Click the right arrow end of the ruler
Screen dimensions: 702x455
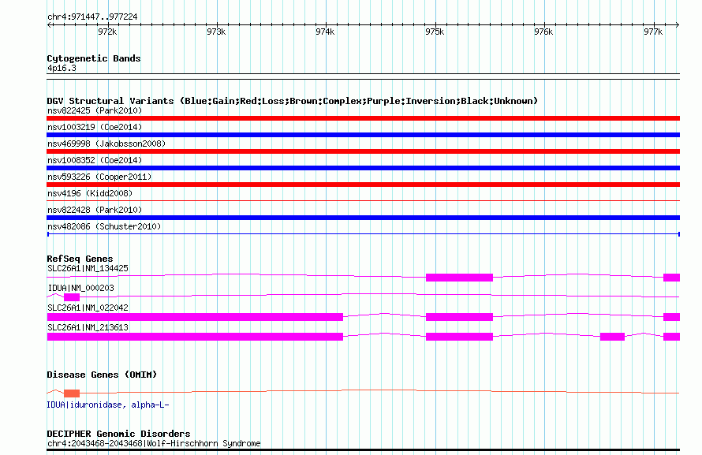click(x=677, y=24)
